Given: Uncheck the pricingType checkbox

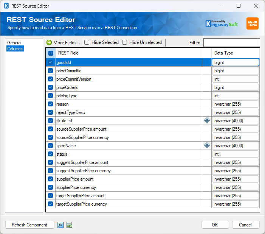Looking at the screenshot, I should pyautogui.click(x=50, y=96).
